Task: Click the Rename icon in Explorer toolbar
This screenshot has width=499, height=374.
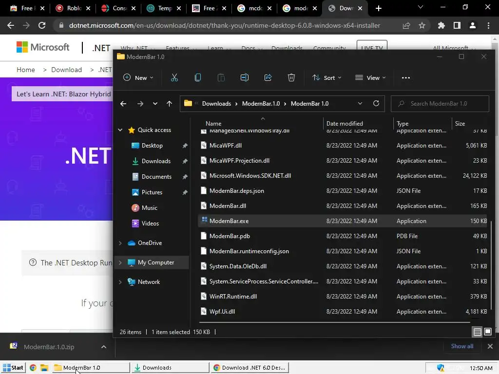Action: (245, 77)
